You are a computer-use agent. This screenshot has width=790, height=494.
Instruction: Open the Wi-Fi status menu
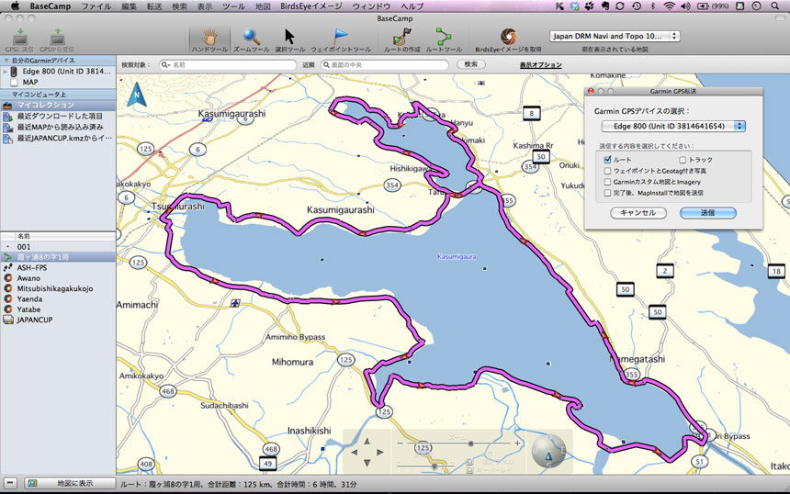(x=669, y=6)
